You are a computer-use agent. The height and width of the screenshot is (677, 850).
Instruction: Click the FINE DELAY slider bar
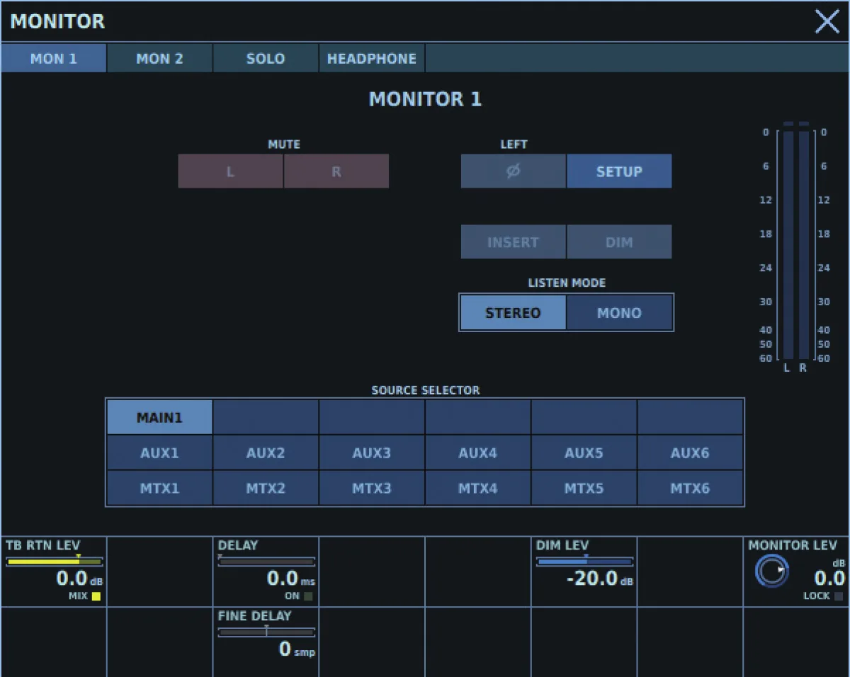(266, 632)
